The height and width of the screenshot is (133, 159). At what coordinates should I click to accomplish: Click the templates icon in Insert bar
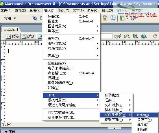click(122, 18)
